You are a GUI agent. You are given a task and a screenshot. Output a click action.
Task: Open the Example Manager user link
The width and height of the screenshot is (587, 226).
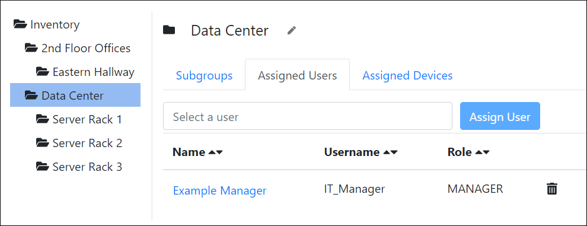pos(220,191)
